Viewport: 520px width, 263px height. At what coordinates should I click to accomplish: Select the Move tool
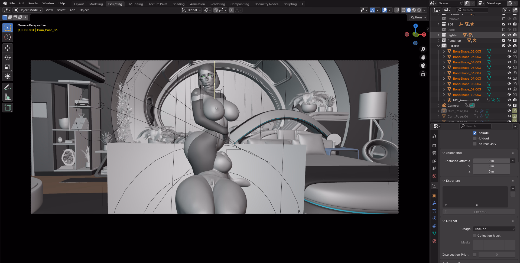click(x=8, y=48)
